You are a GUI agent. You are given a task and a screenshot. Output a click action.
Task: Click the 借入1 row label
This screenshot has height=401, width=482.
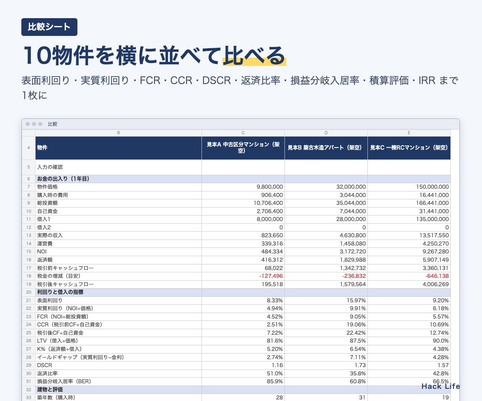click(x=44, y=219)
